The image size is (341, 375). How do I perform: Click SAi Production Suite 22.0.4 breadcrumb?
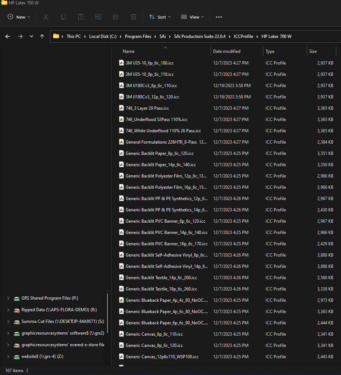coord(200,36)
